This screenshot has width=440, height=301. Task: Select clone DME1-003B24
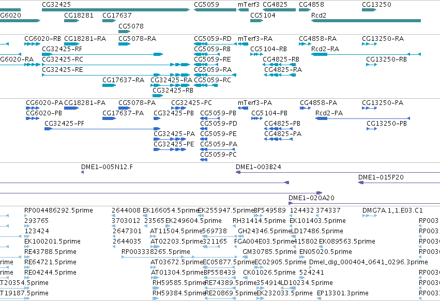(x=259, y=167)
